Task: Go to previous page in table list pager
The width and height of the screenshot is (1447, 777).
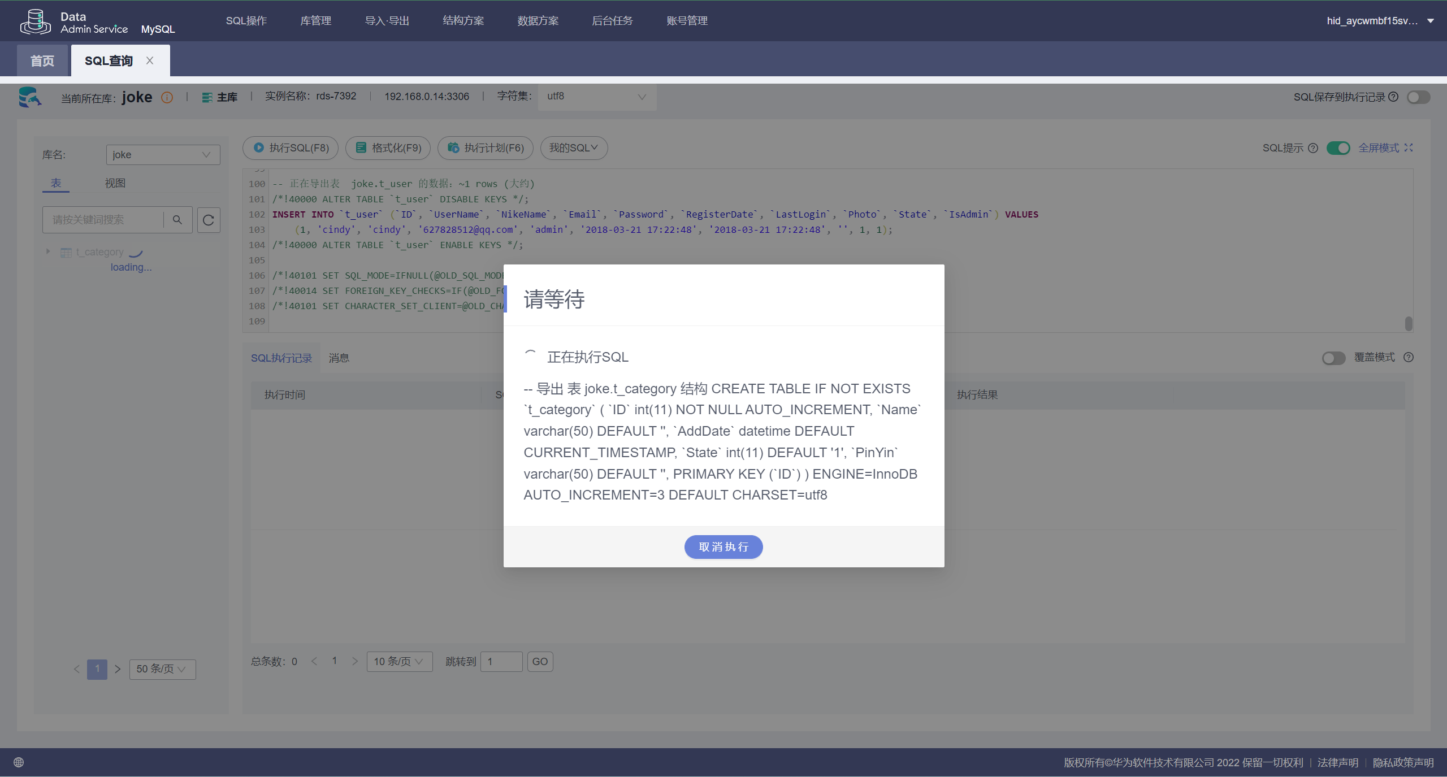Action: pos(76,669)
